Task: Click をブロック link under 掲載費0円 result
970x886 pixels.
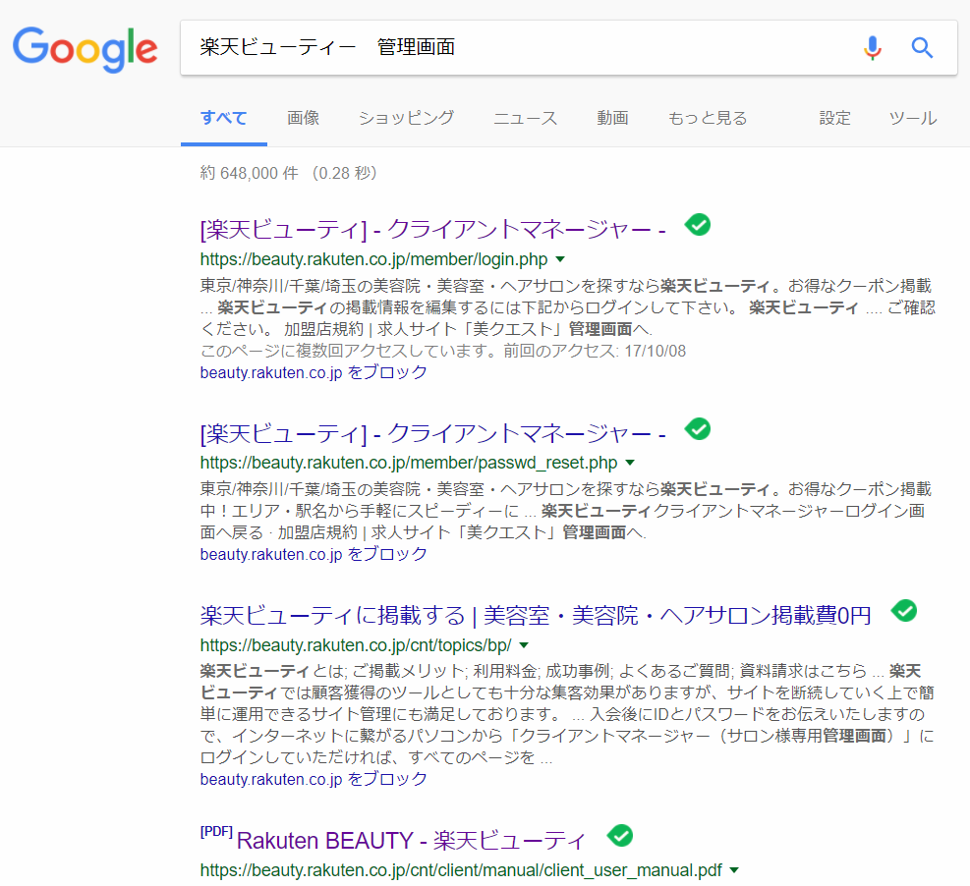Action: [x=314, y=779]
